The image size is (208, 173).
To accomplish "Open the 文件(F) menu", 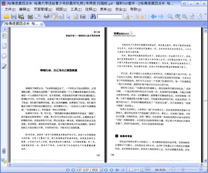I will coord(10,9).
